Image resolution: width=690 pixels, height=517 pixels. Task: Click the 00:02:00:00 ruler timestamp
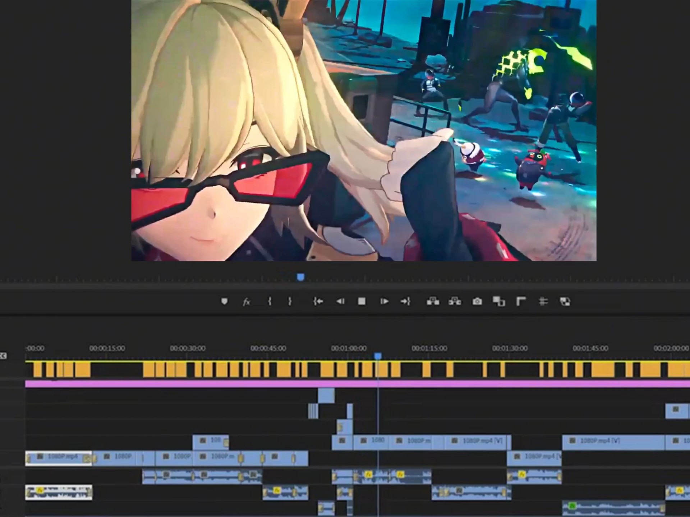pyautogui.click(x=671, y=348)
